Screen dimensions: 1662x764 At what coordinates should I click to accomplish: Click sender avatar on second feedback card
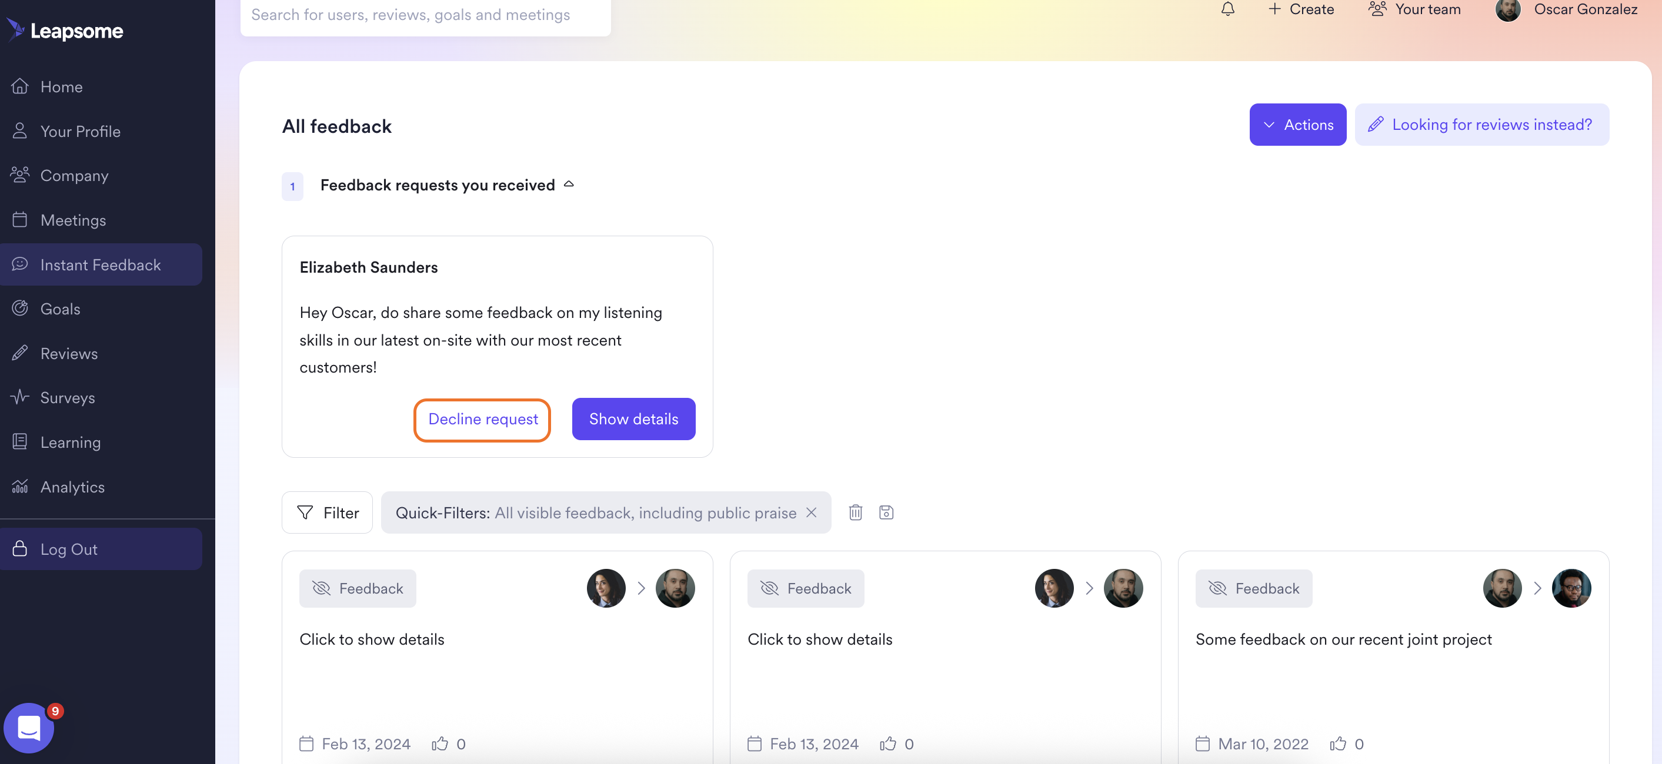1054,588
